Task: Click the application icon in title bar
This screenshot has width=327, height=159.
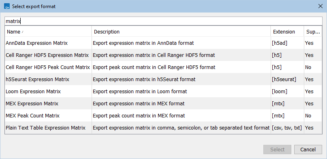Action: (7, 6)
